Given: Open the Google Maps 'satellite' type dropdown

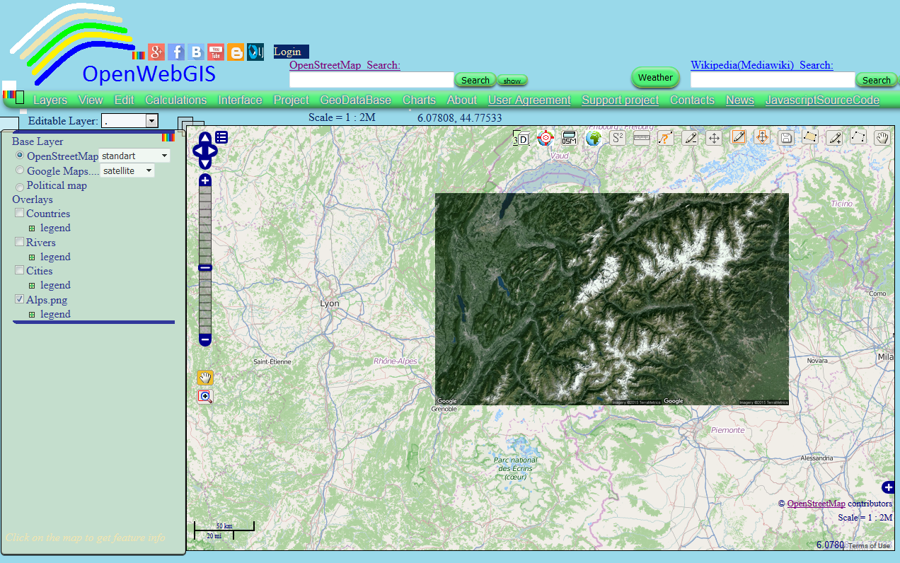Looking at the screenshot, I should click(127, 170).
